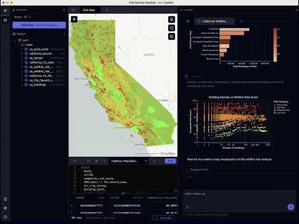Image resolution: width=299 pixels, height=224 pixels.
Task: Open the dropdown arrow in the query toolbar
Action: [x=75, y=161]
